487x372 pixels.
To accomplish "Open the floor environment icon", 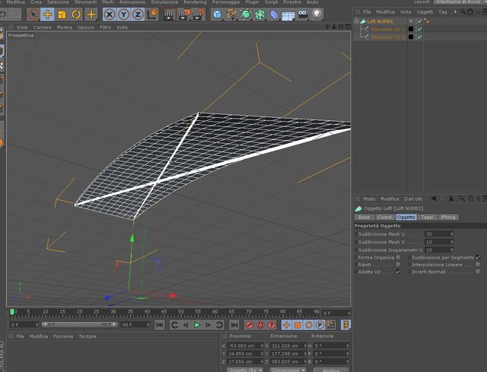I will [x=288, y=14].
